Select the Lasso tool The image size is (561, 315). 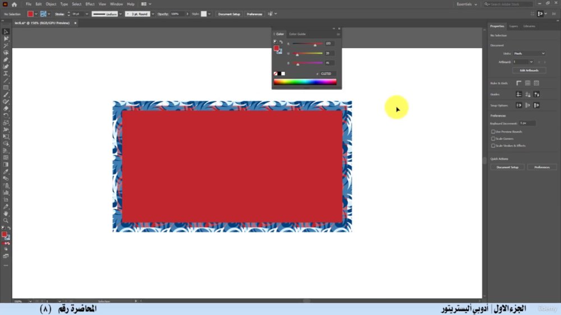point(6,53)
